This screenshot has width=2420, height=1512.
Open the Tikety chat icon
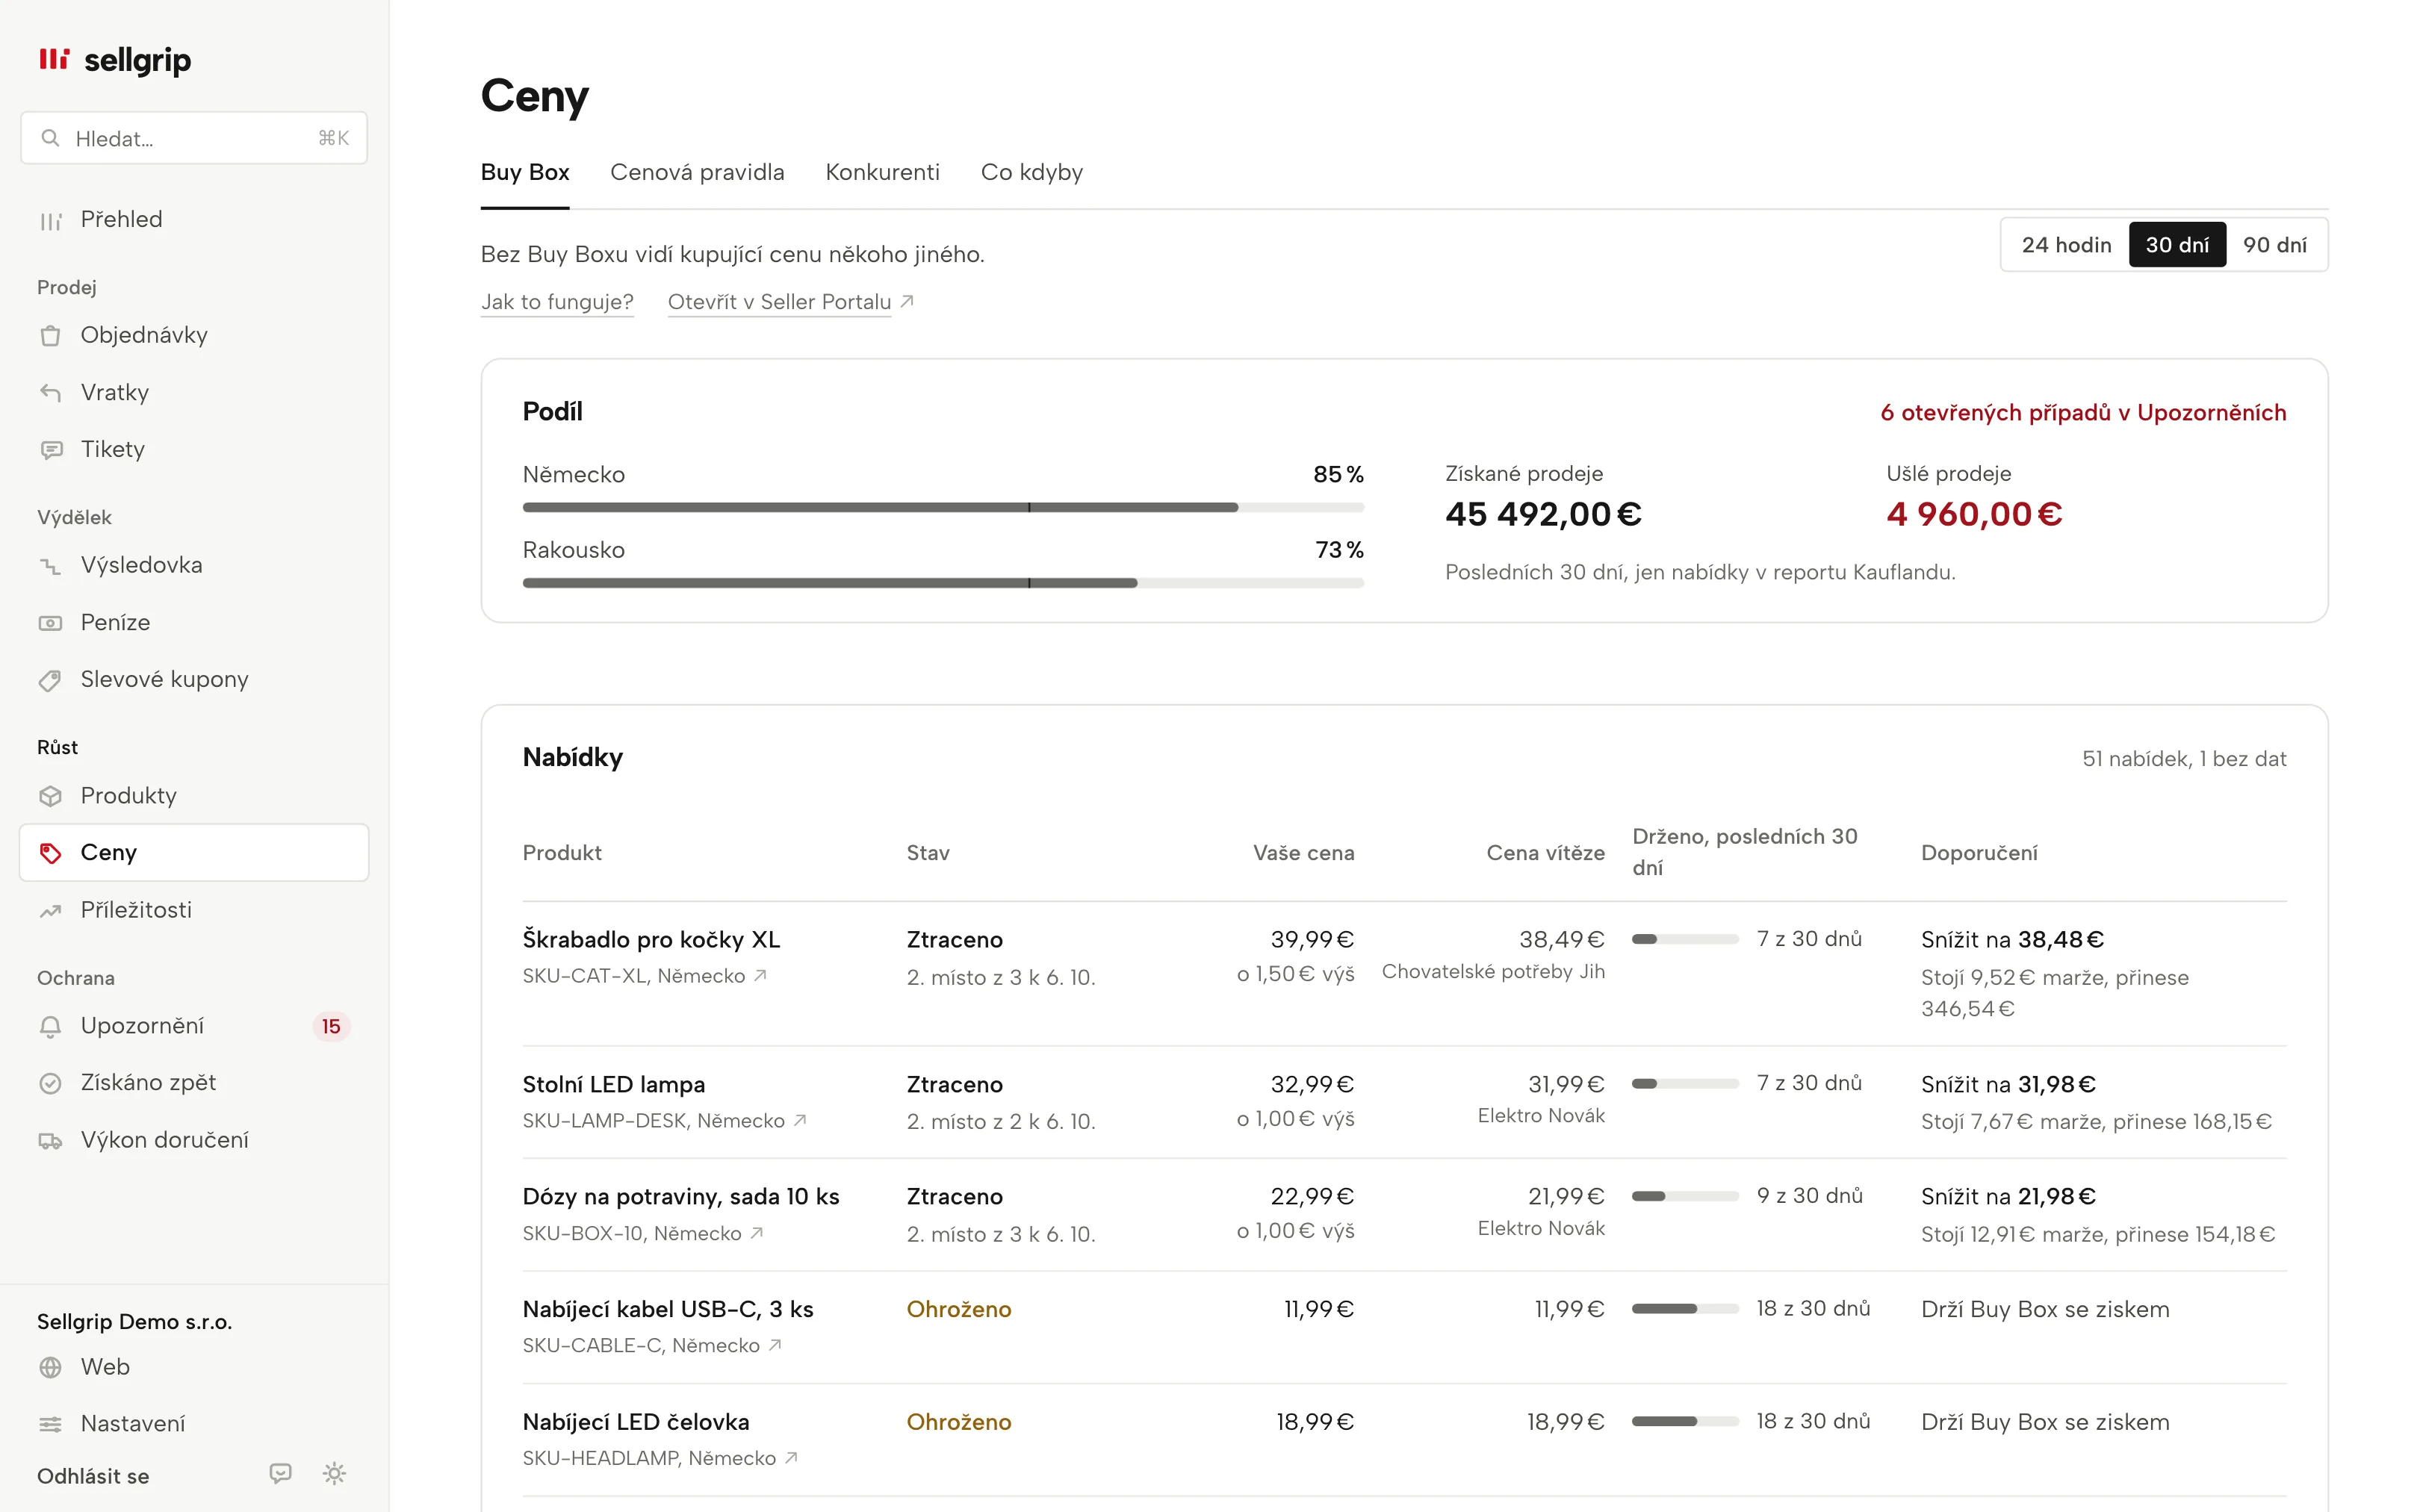click(x=50, y=450)
